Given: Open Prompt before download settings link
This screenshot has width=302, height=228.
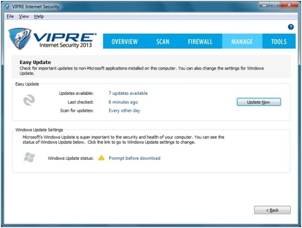Looking at the screenshot, I should point(134,158).
